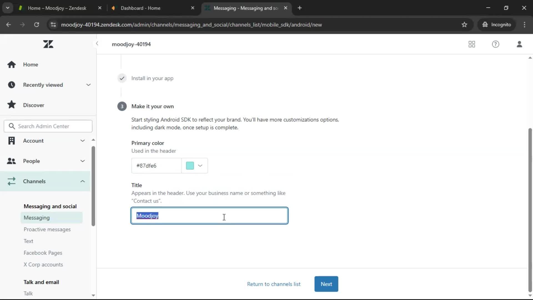
Task: Close the Messaging tab
Action: (285, 8)
